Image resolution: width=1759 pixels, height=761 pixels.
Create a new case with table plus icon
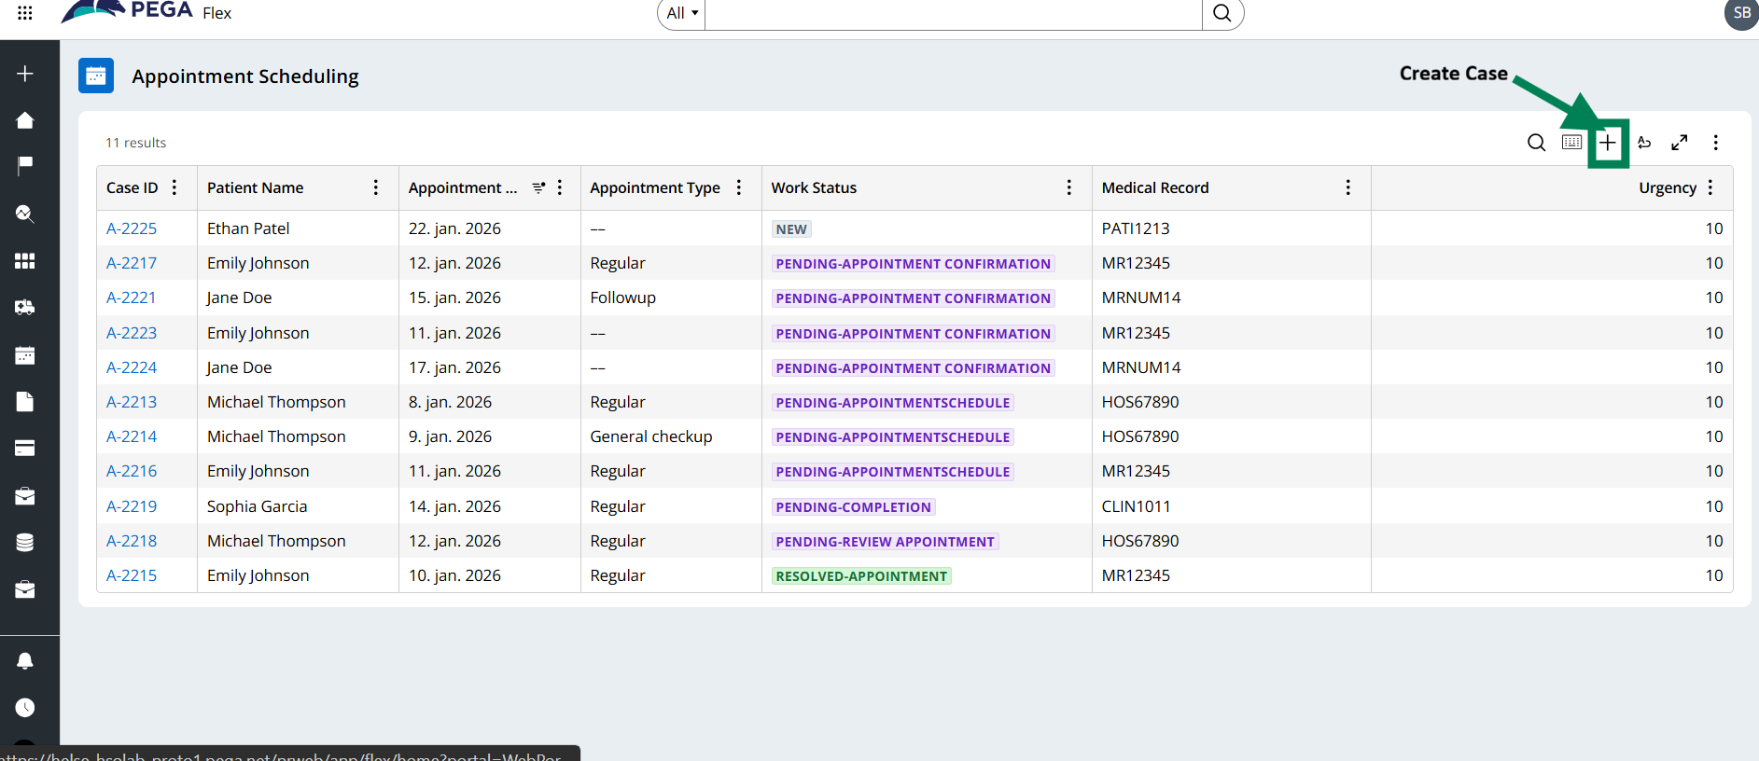1607,143
